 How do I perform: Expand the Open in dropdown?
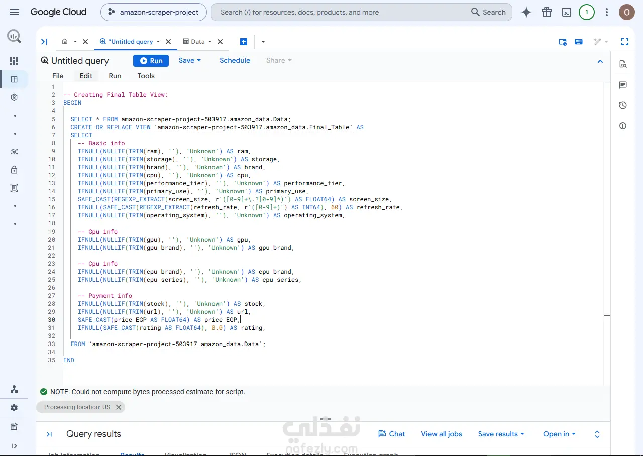(559, 434)
